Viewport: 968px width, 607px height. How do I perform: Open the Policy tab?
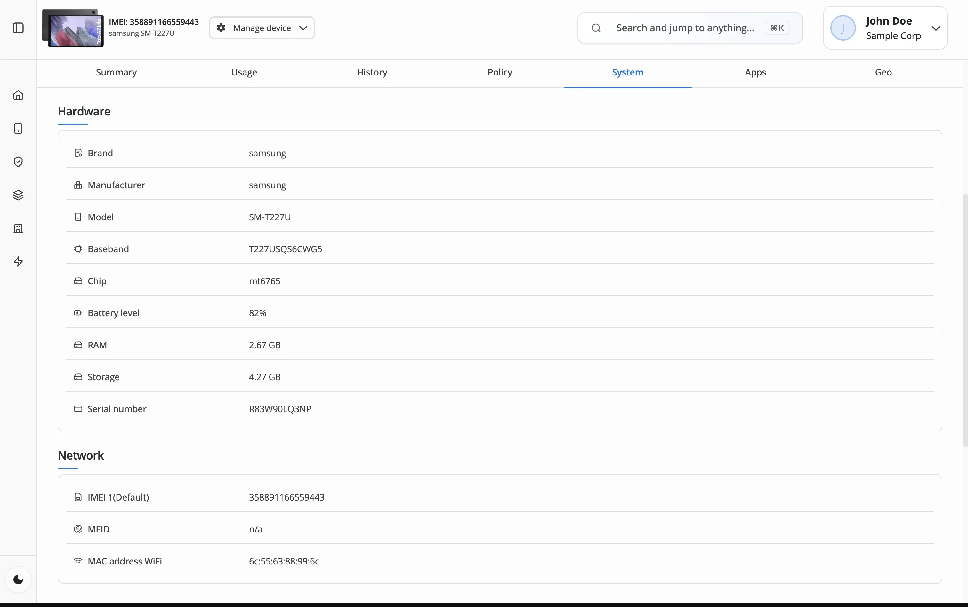[x=499, y=72]
